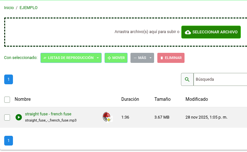Select page 1 in the bottom pagination
The height and width of the screenshot is (152, 247).
click(8, 141)
